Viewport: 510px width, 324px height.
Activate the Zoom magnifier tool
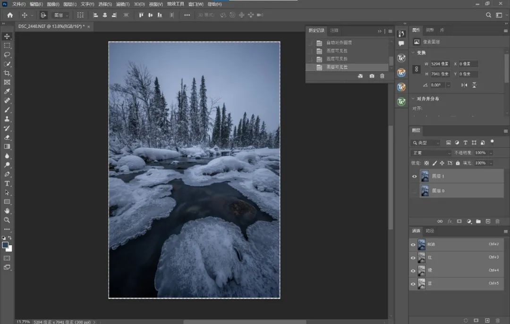7,220
